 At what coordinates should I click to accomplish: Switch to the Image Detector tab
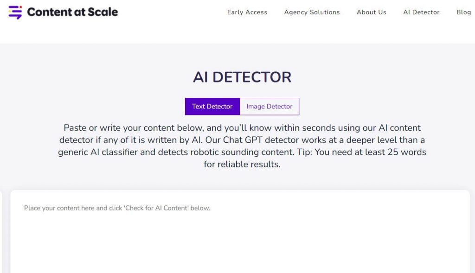click(270, 106)
